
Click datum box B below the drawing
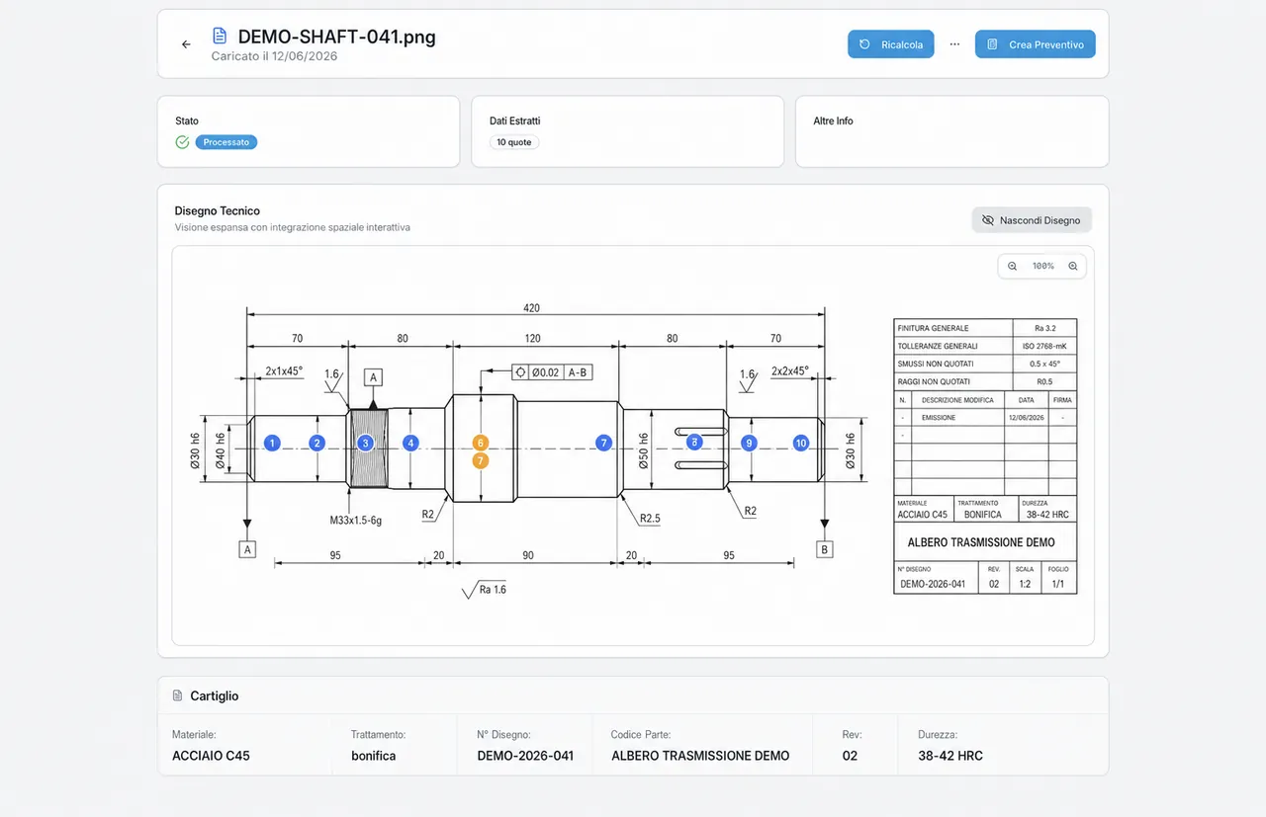point(824,549)
